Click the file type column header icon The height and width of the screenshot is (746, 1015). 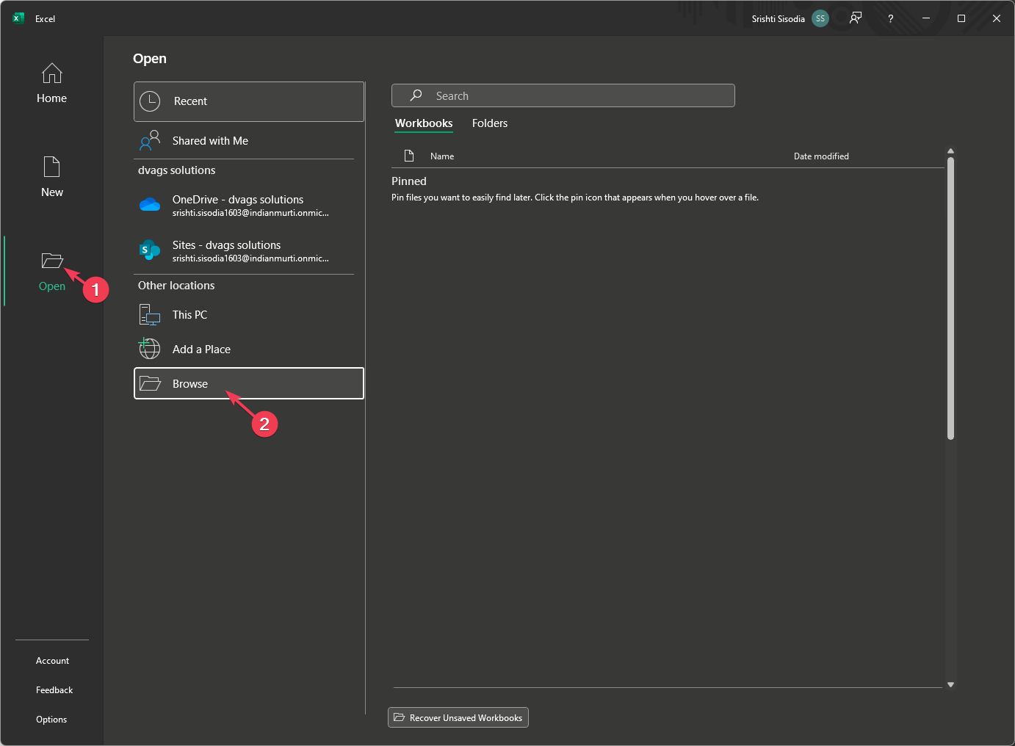pos(409,156)
